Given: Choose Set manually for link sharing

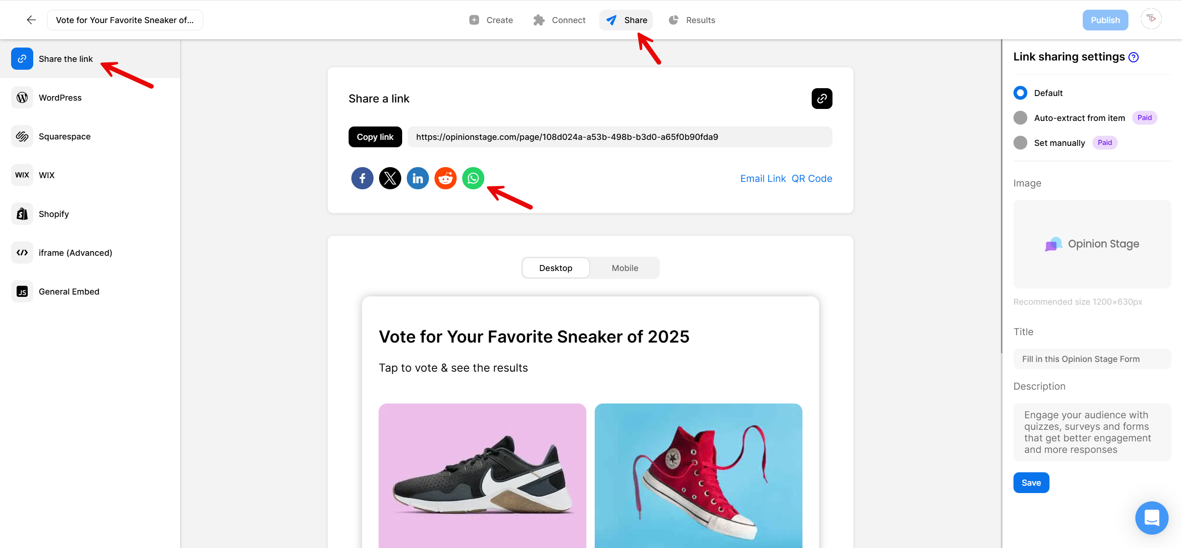Looking at the screenshot, I should [x=1020, y=143].
